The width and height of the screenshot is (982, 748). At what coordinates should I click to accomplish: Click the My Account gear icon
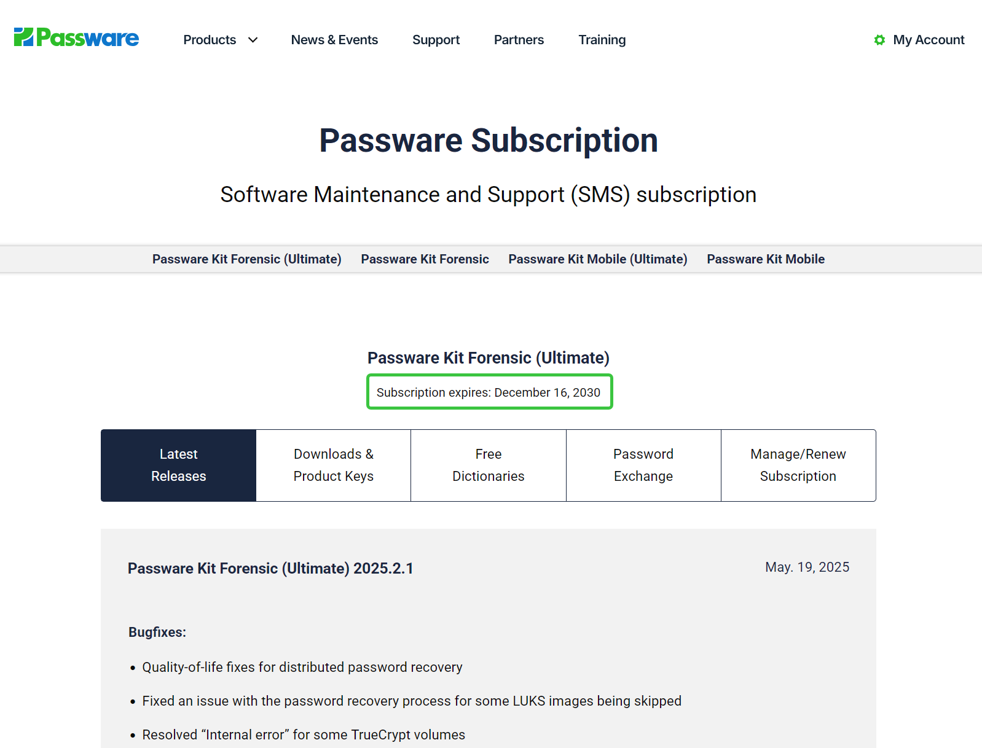pyautogui.click(x=879, y=40)
